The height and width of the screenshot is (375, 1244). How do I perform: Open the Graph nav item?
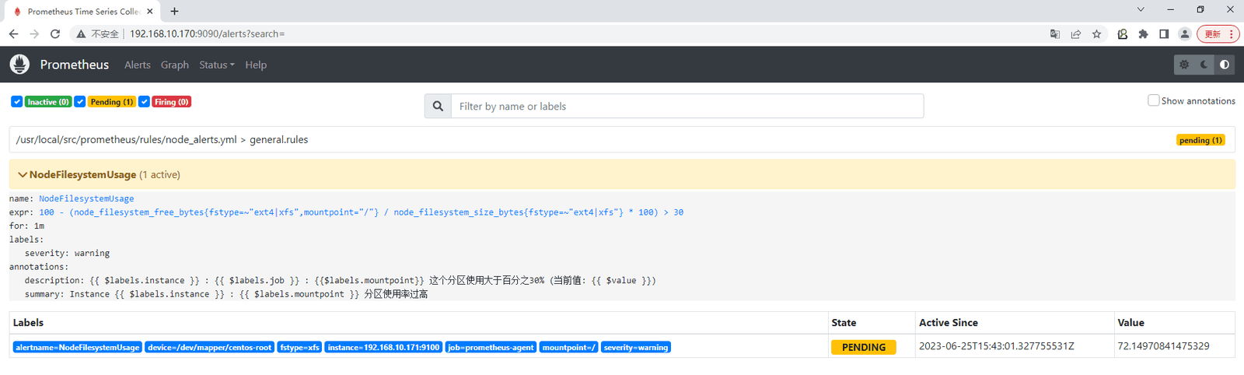tap(175, 65)
